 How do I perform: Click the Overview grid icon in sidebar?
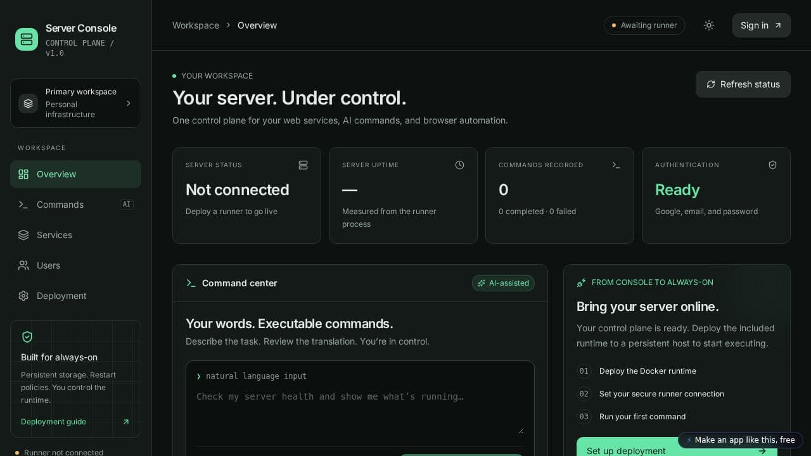coord(23,174)
